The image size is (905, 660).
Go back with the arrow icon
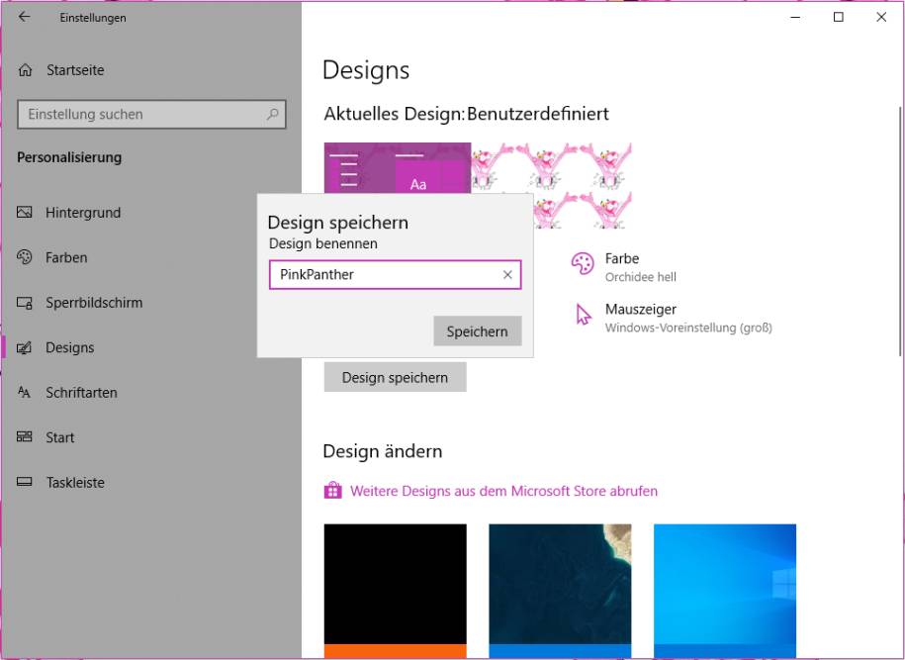24,17
